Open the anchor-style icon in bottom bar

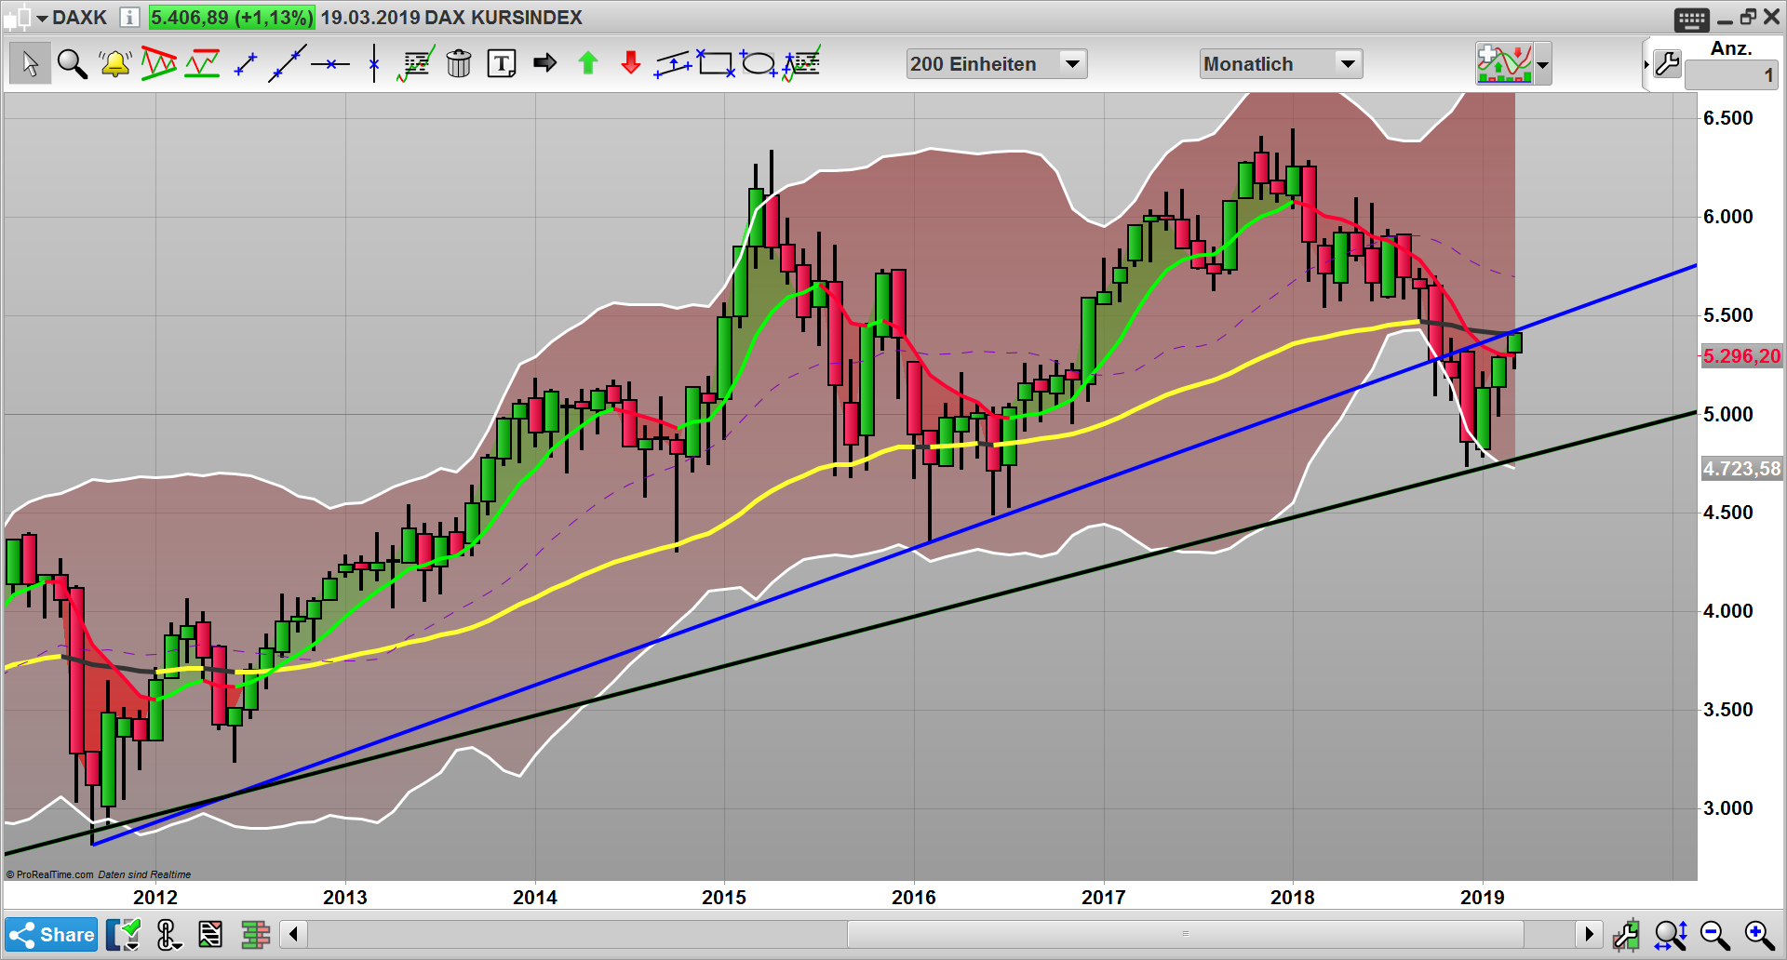click(x=168, y=935)
